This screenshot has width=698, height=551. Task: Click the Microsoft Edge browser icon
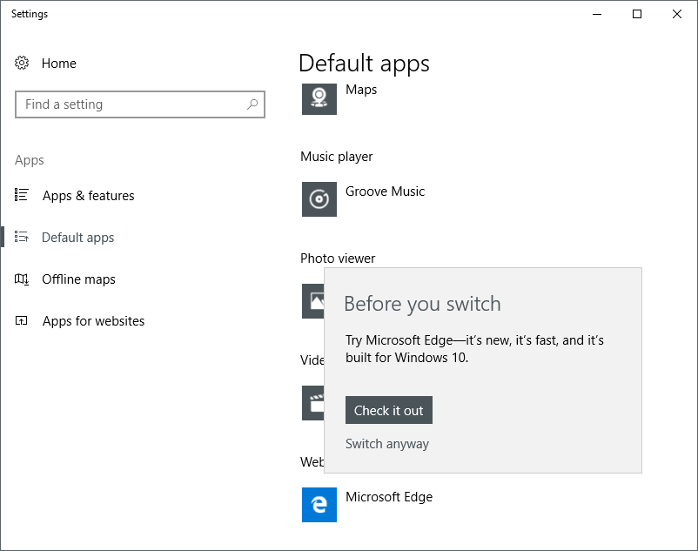click(x=319, y=505)
